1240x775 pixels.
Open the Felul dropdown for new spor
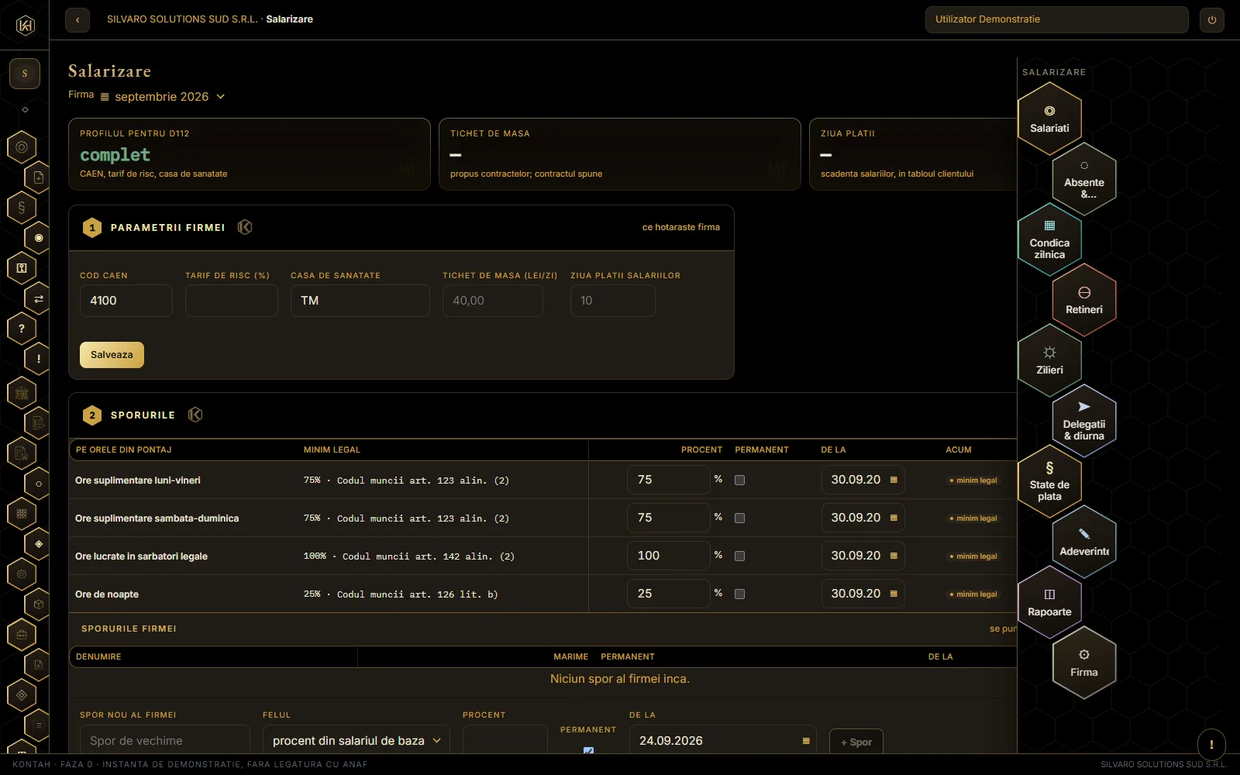pyautogui.click(x=356, y=741)
